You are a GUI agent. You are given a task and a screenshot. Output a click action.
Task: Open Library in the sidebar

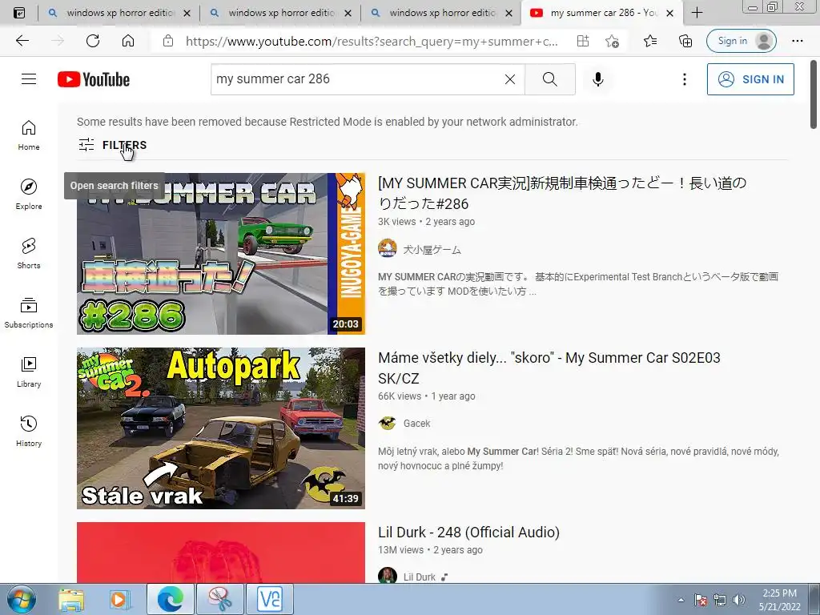(x=29, y=372)
